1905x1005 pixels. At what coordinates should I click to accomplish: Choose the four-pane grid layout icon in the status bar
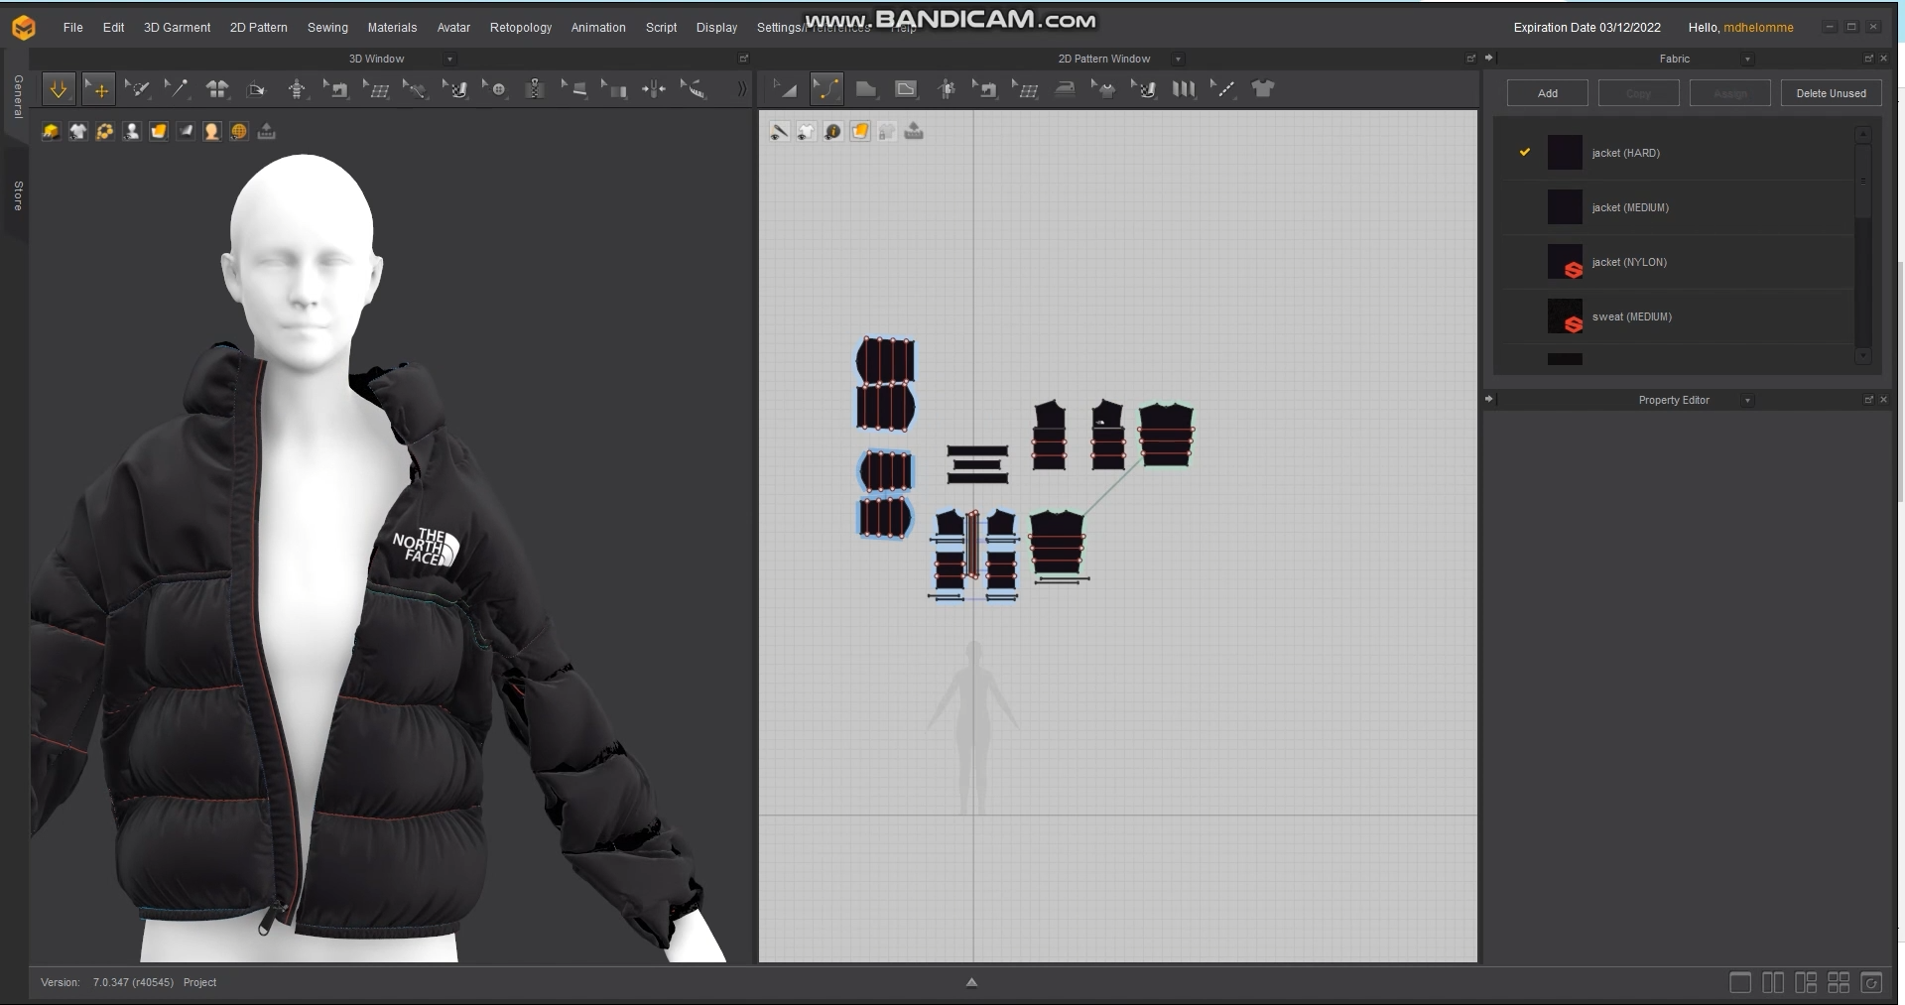[x=1839, y=983]
